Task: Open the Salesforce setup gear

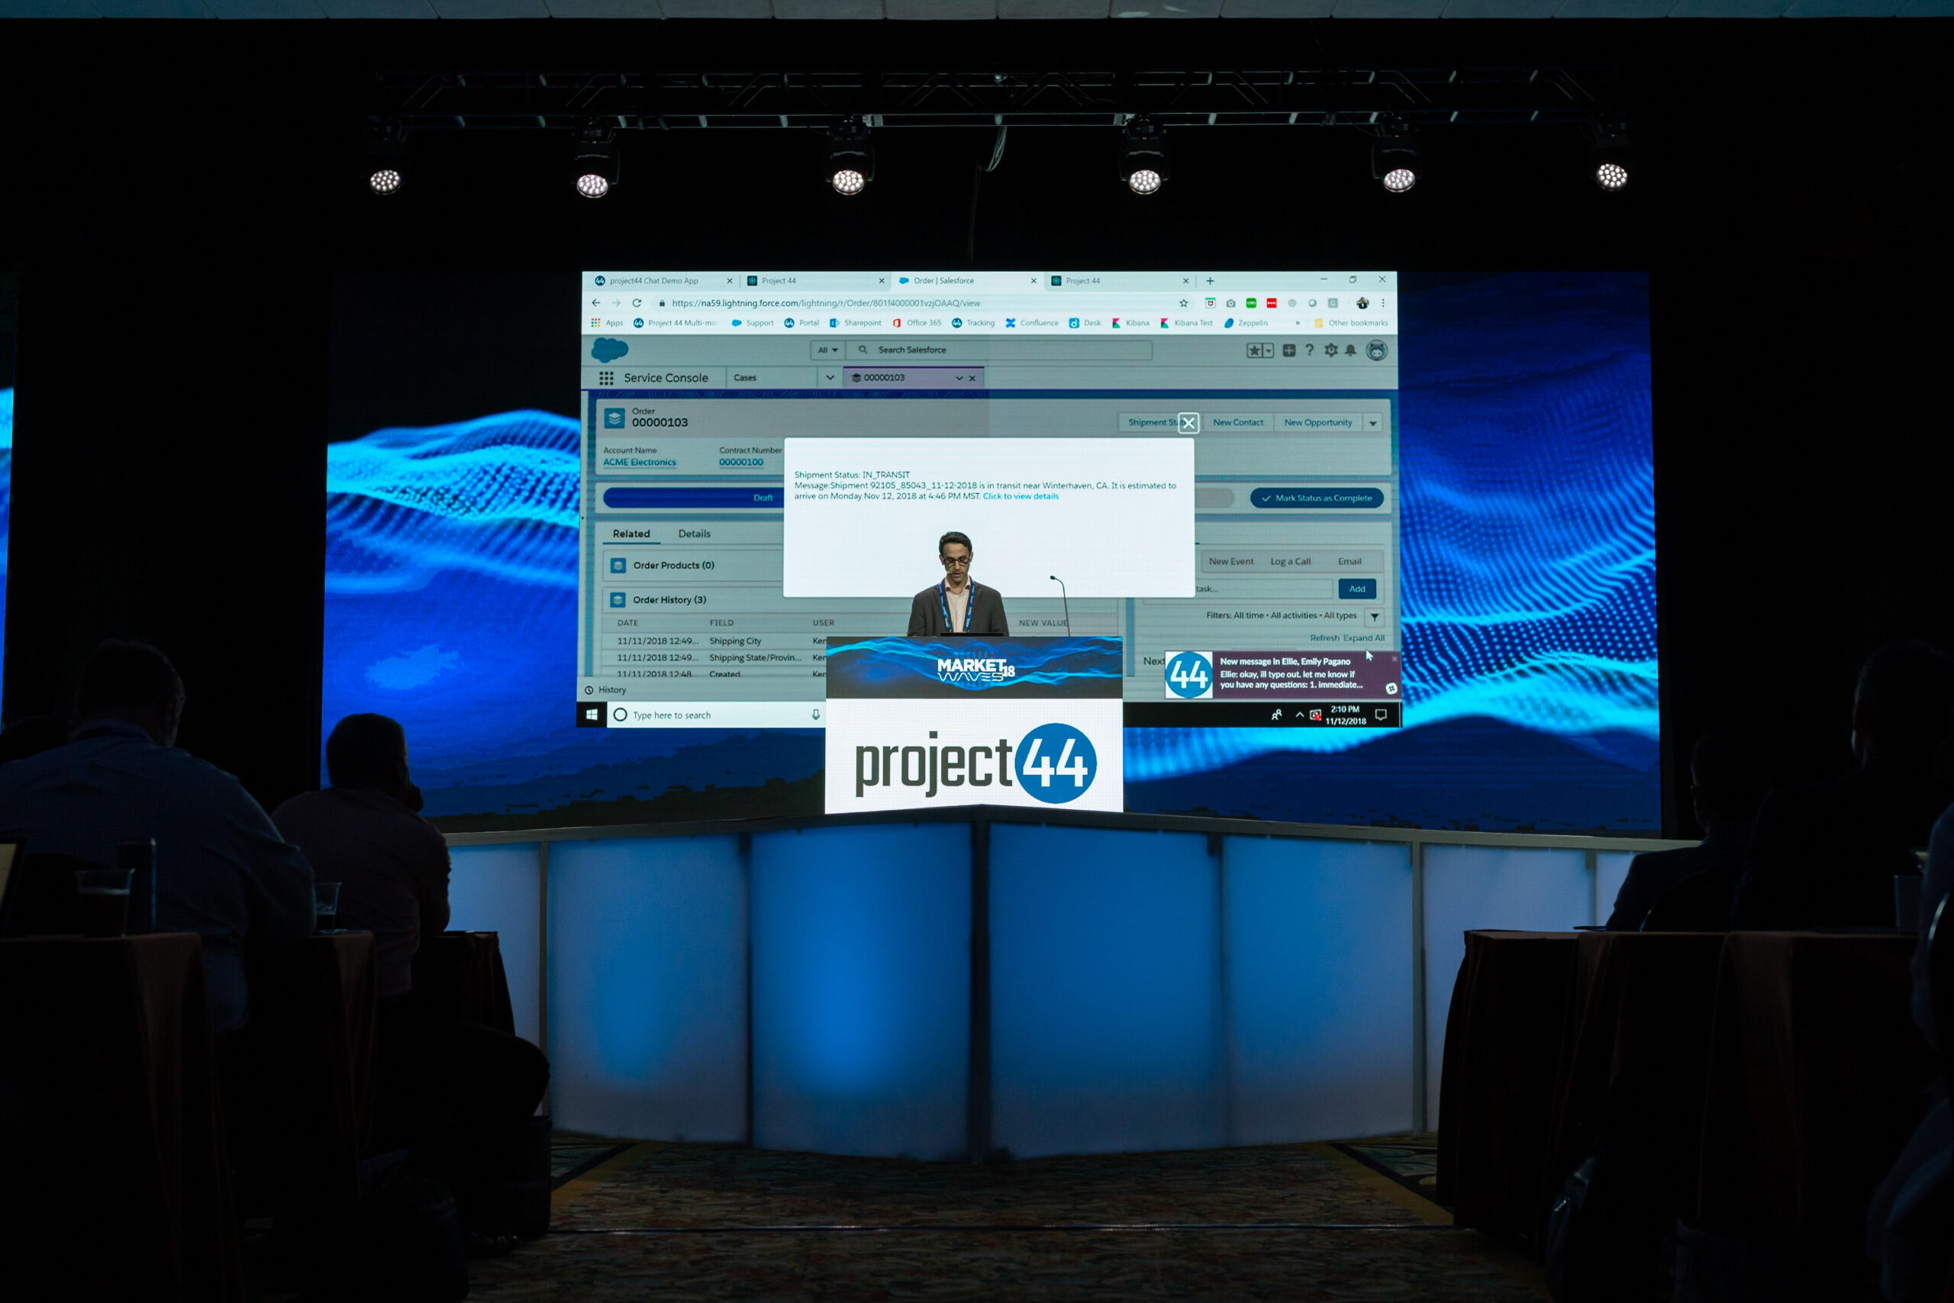Action: [1331, 350]
